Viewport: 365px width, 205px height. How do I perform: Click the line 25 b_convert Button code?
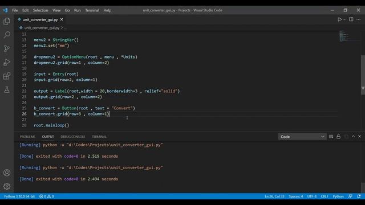point(84,108)
